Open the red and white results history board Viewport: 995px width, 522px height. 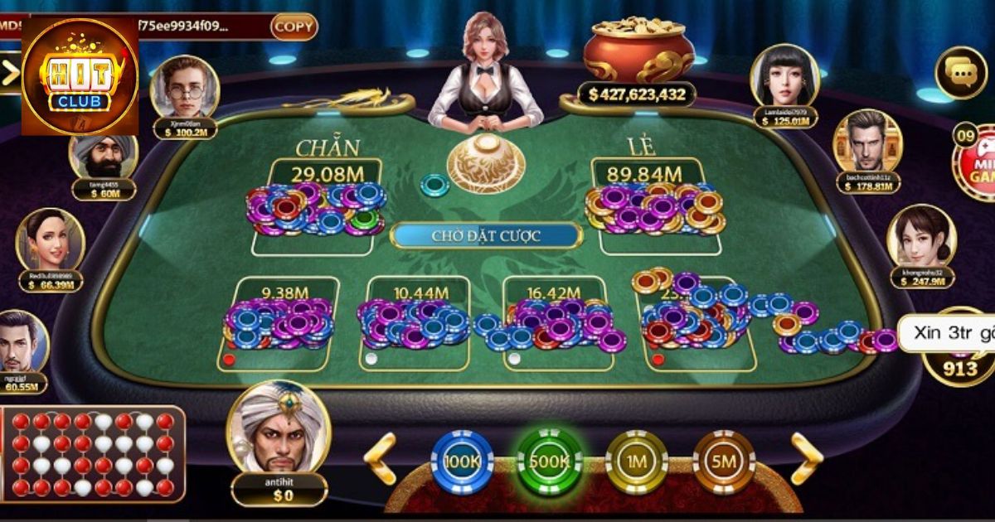coord(92,454)
